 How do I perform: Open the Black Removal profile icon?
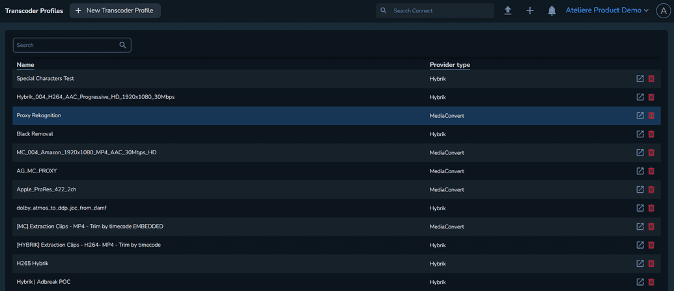coord(640,134)
